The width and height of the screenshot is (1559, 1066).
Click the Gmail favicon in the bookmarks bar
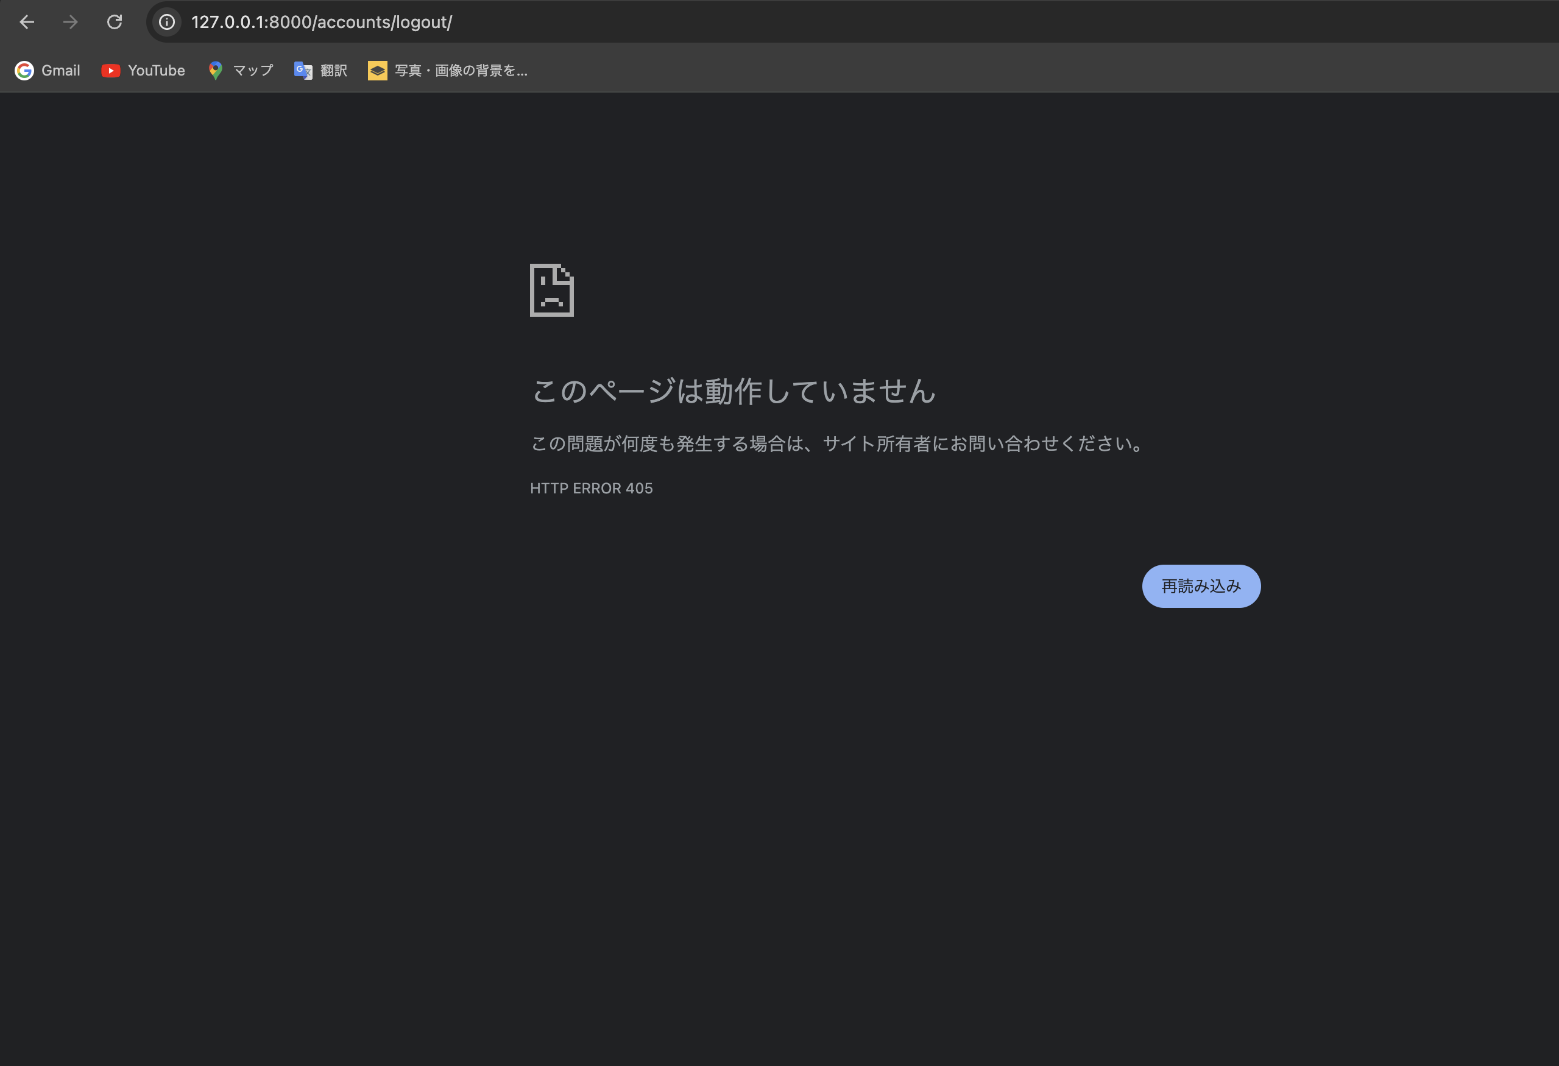[x=24, y=70]
